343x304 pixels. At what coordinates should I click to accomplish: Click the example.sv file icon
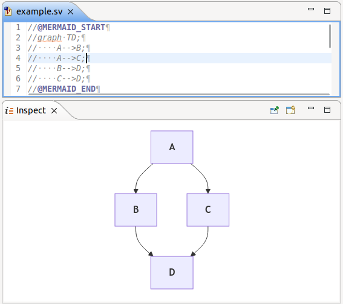(x=8, y=11)
